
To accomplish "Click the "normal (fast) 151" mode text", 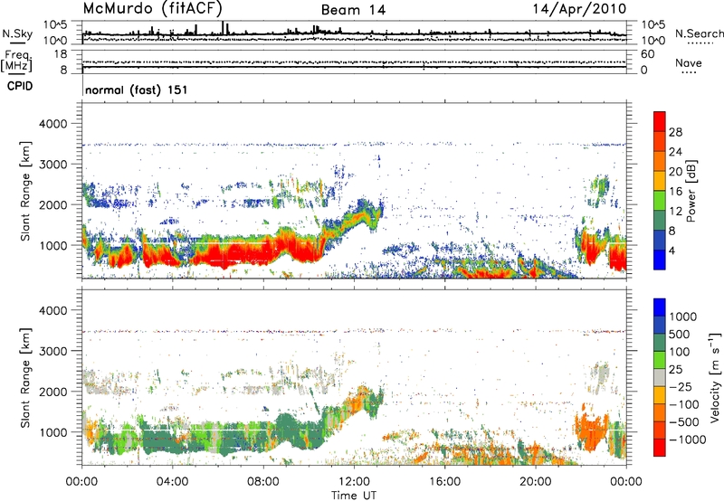I will pyautogui.click(x=137, y=90).
